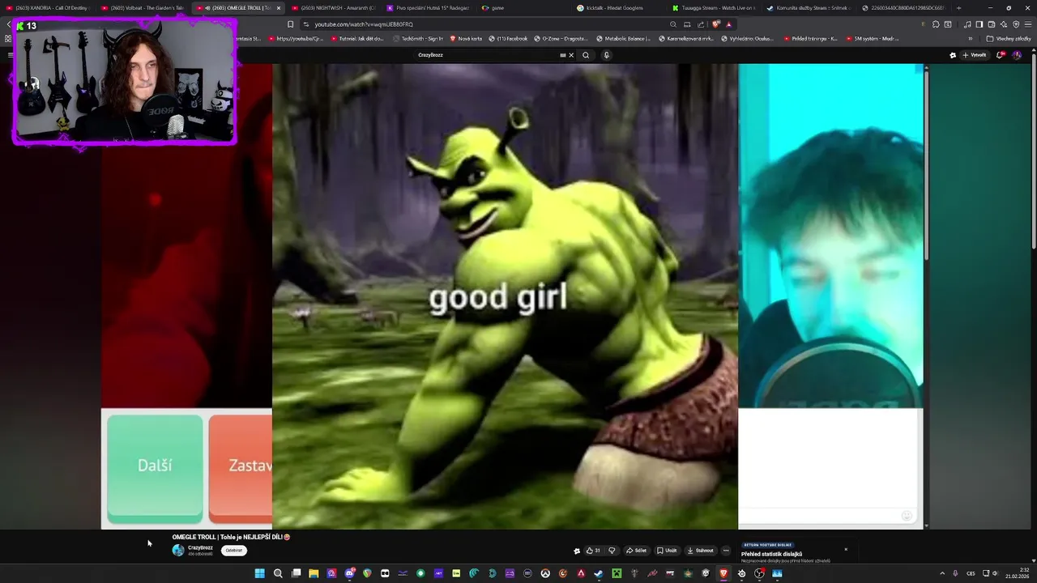Click the CrazyBrozz search input field

coord(486,55)
